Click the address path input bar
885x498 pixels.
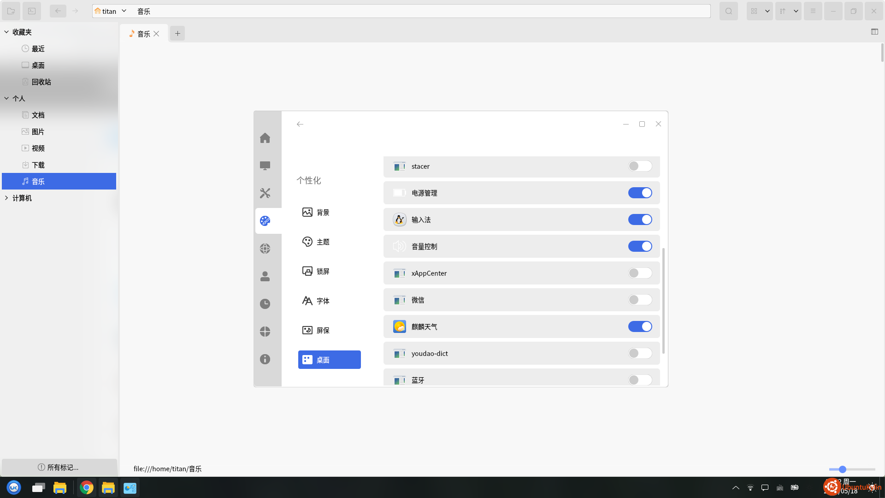(415, 11)
